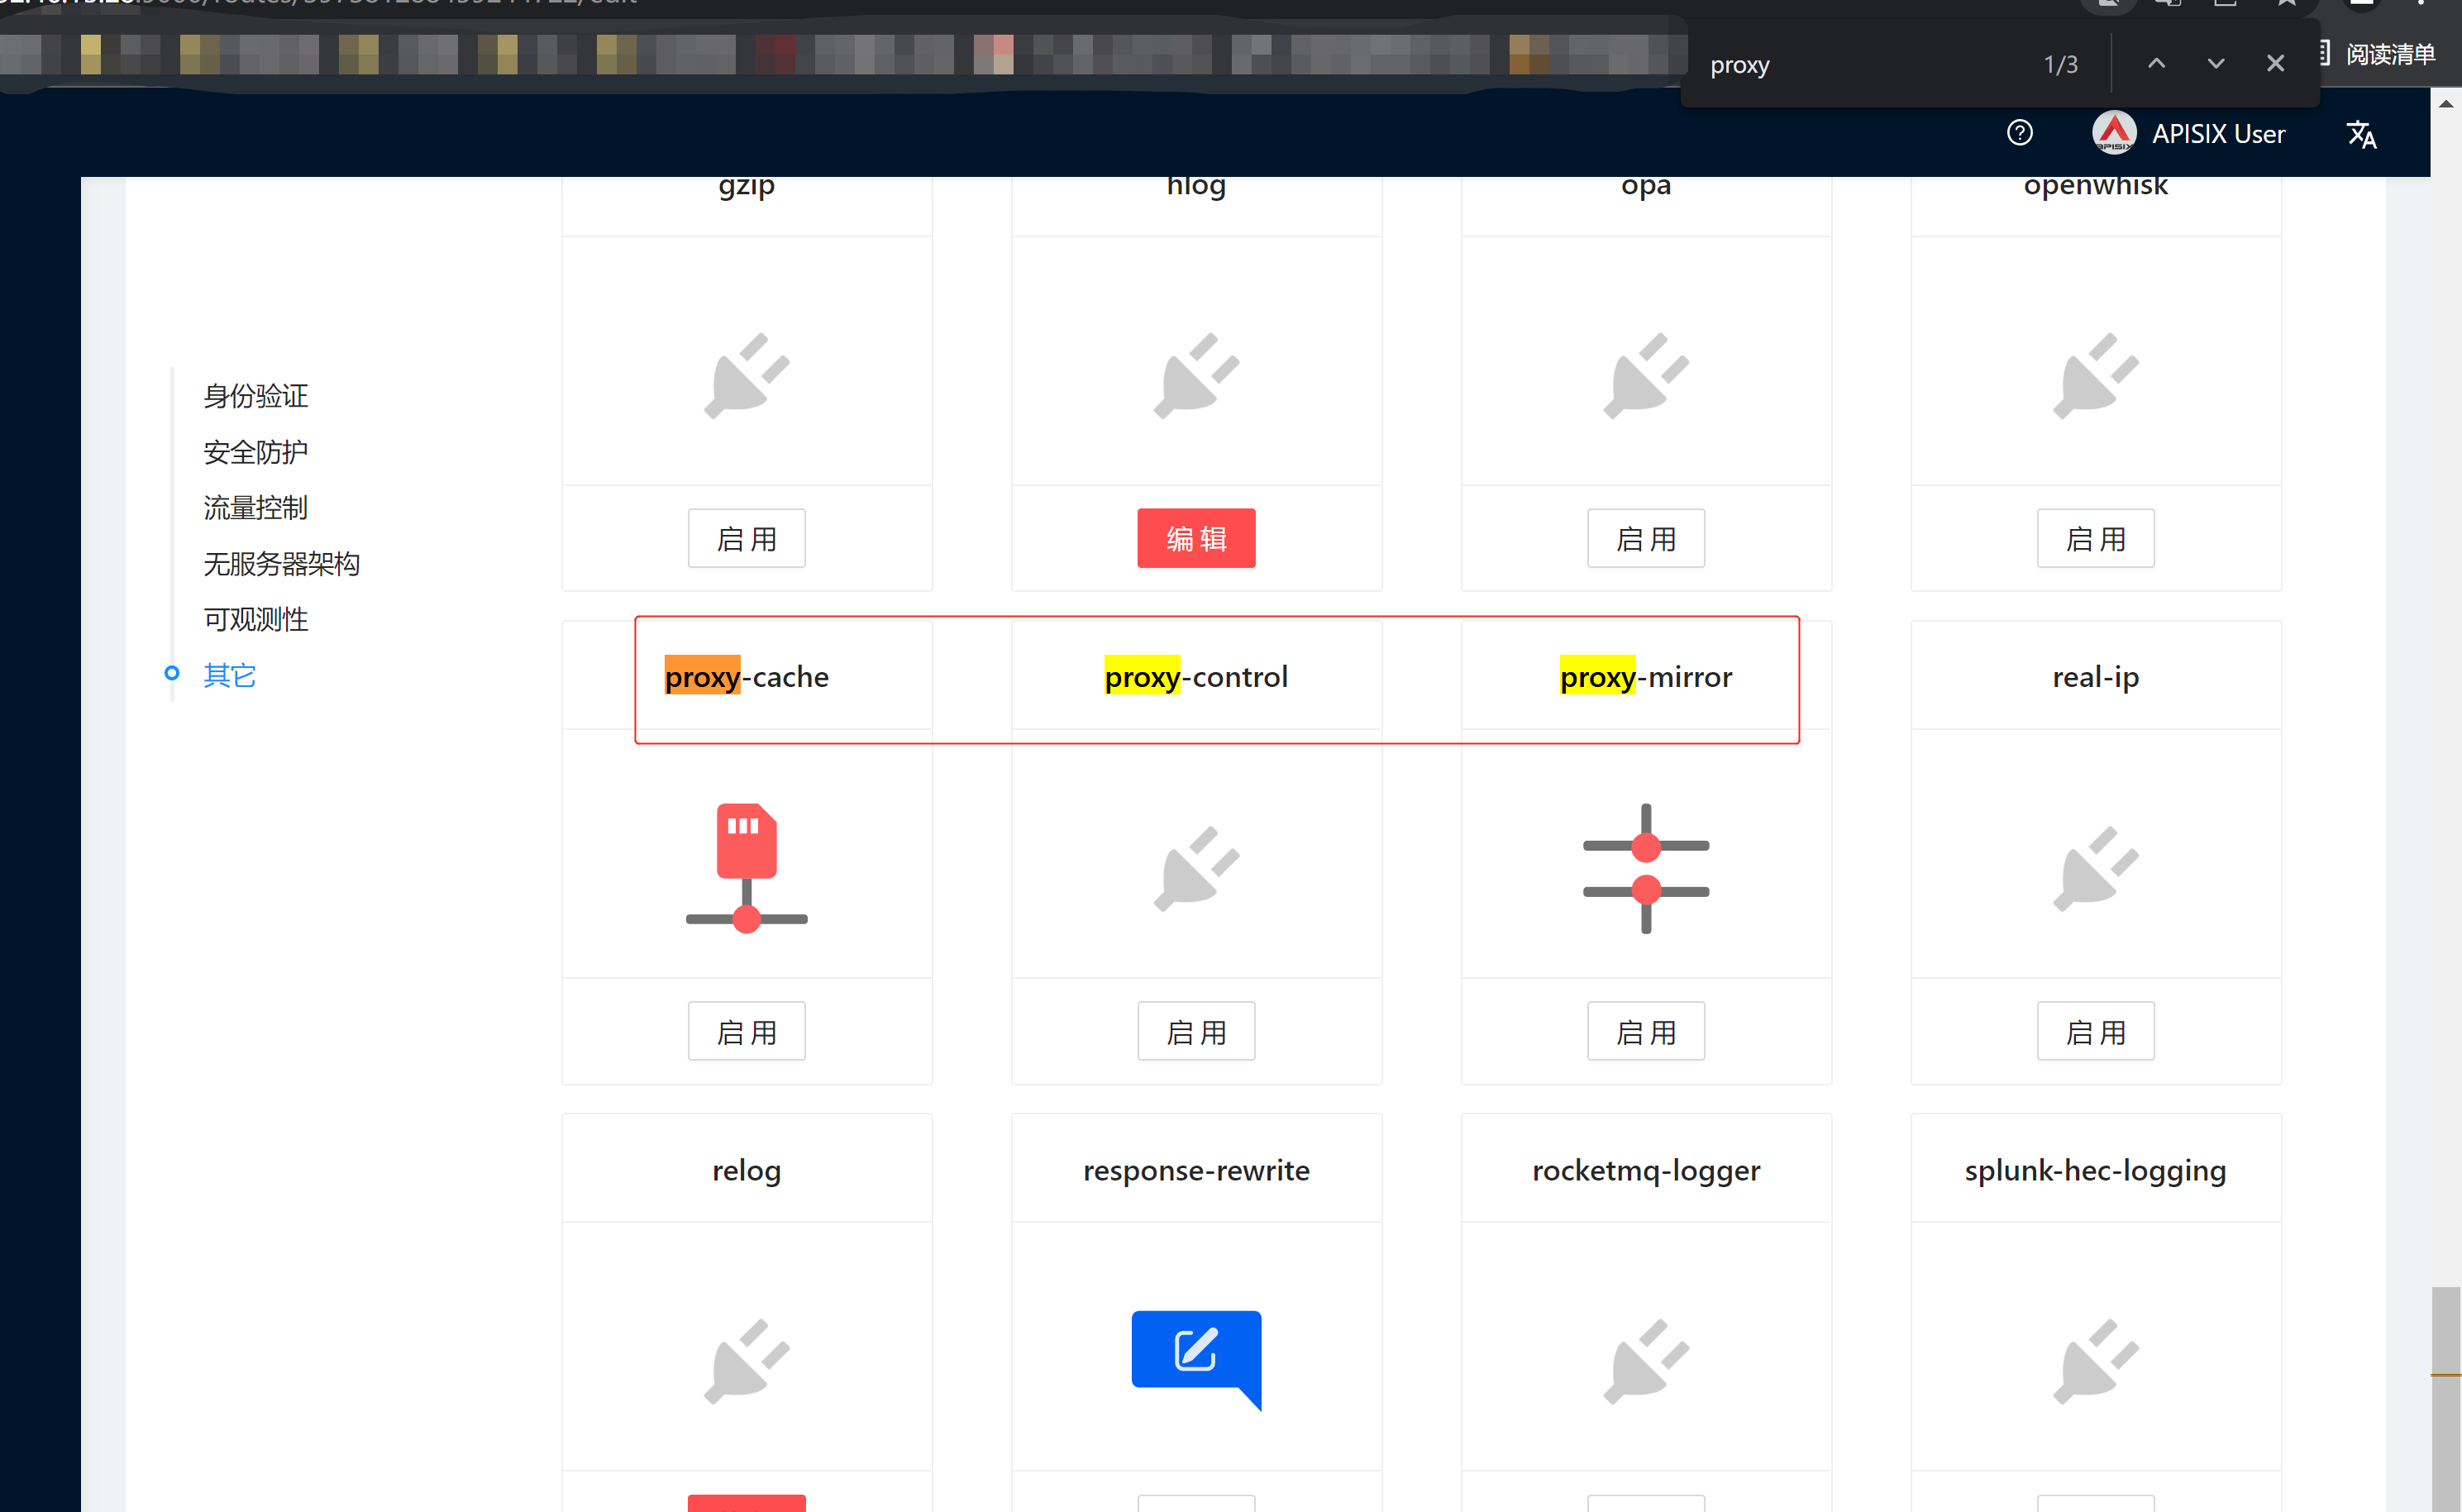
Task: Enable the opa plugin
Action: [x=1645, y=538]
